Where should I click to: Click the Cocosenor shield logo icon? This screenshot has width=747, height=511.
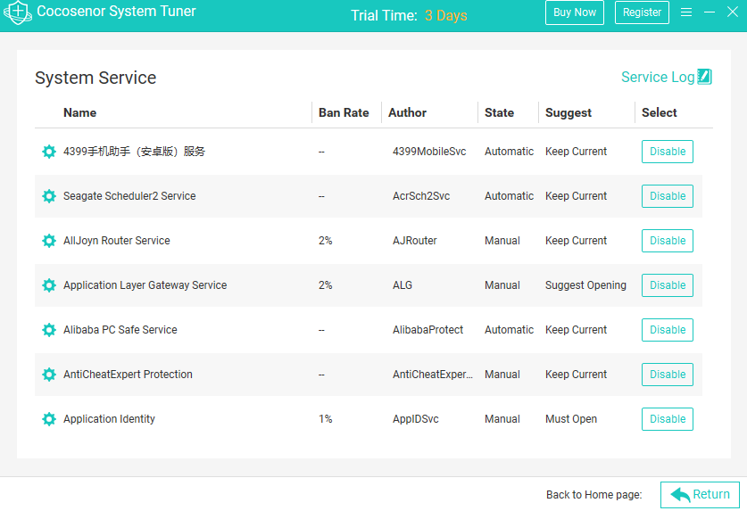18,12
